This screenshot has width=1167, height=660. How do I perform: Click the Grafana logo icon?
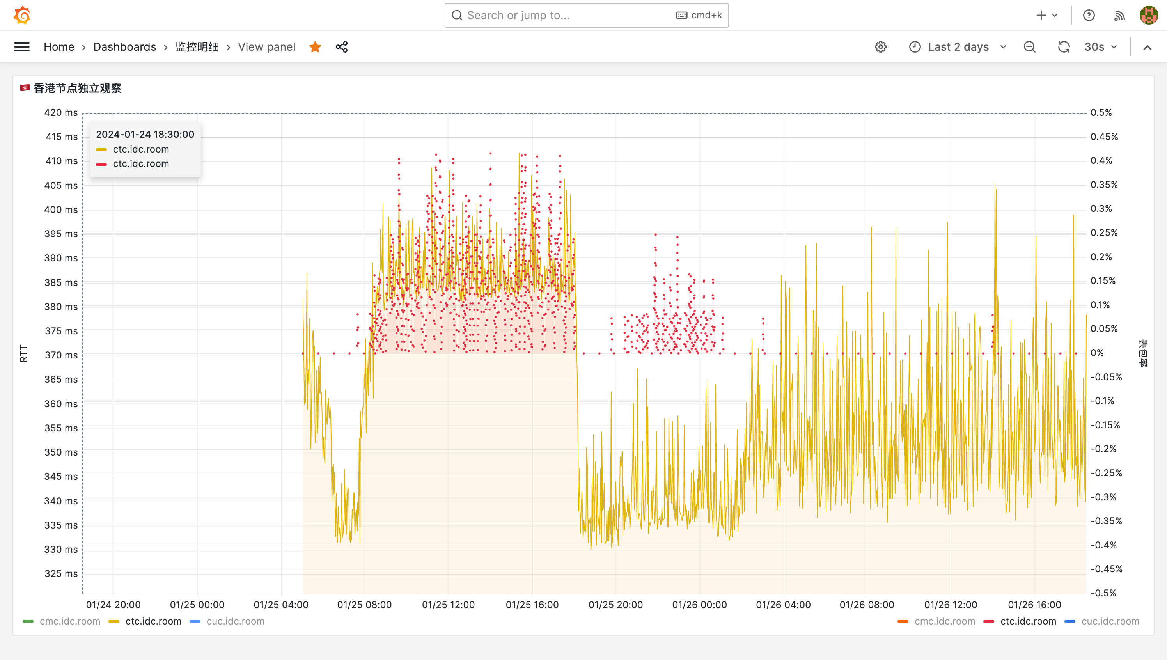coord(22,15)
